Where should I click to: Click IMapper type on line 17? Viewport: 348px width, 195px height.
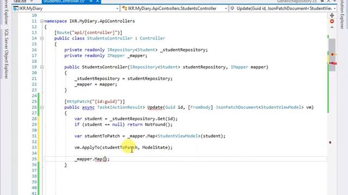(116, 55)
